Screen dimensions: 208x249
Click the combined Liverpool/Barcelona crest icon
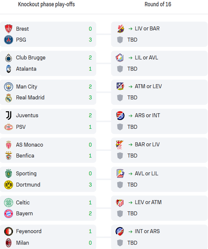121,29
